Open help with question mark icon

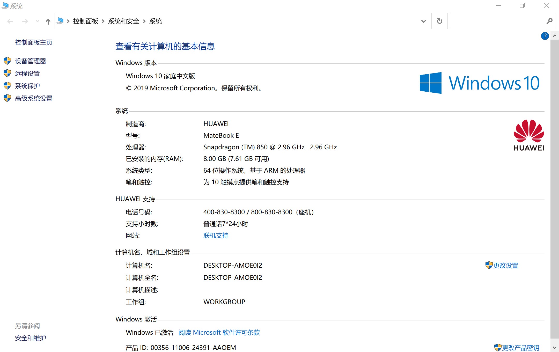pyautogui.click(x=545, y=36)
